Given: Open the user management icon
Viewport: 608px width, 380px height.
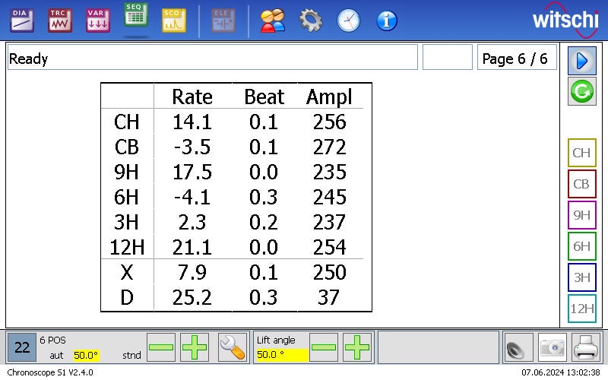Looking at the screenshot, I should coord(273,21).
